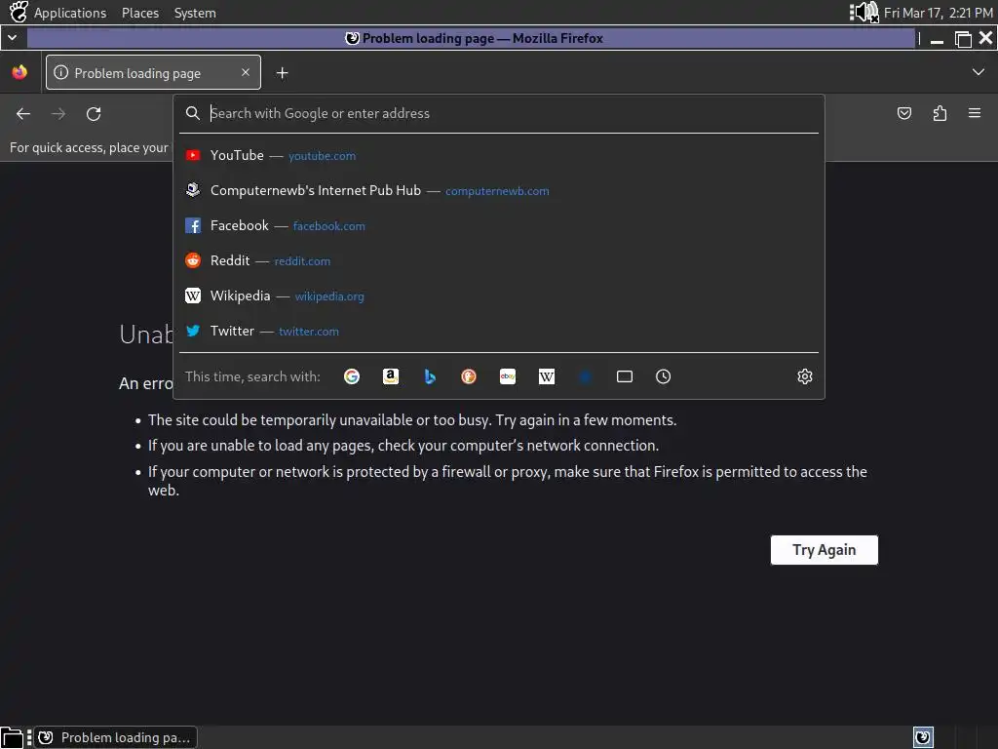Open the Places menu
This screenshot has height=749, width=998.
pos(140,13)
